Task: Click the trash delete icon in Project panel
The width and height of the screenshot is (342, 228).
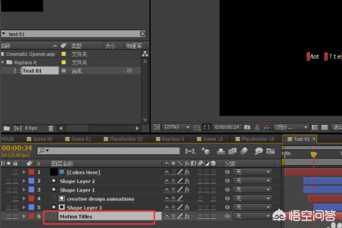Action: (51, 128)
